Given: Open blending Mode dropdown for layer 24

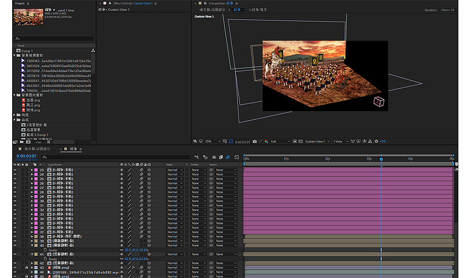Looking at the screenshot, I should 174,174.
